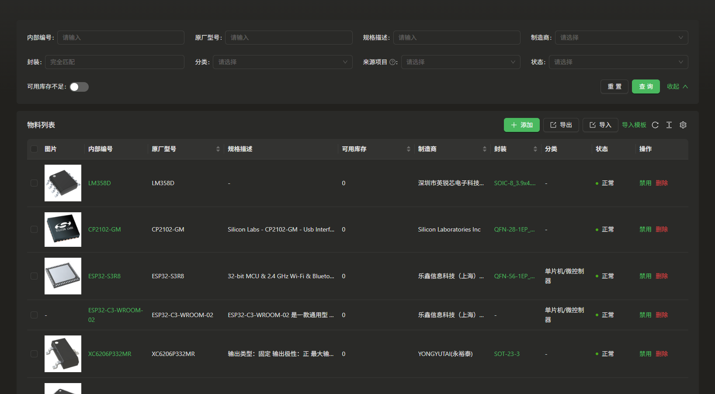
Task: Focus the 内部编号 input field
Action: [x=121, y=38]
